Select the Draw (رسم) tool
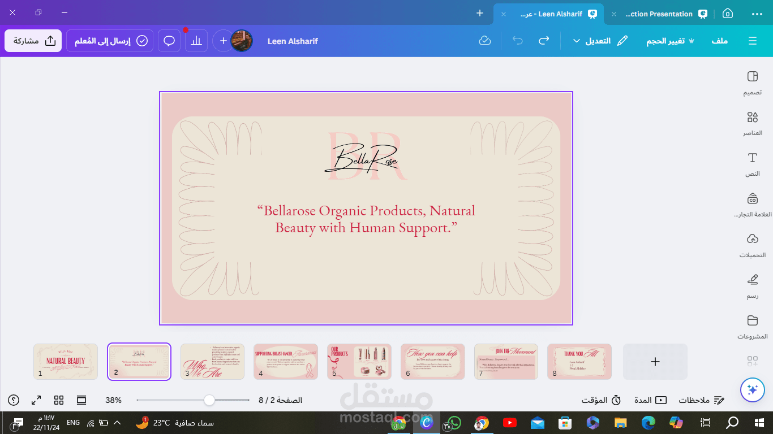This screenshot has width=773, height=434. 752,287
